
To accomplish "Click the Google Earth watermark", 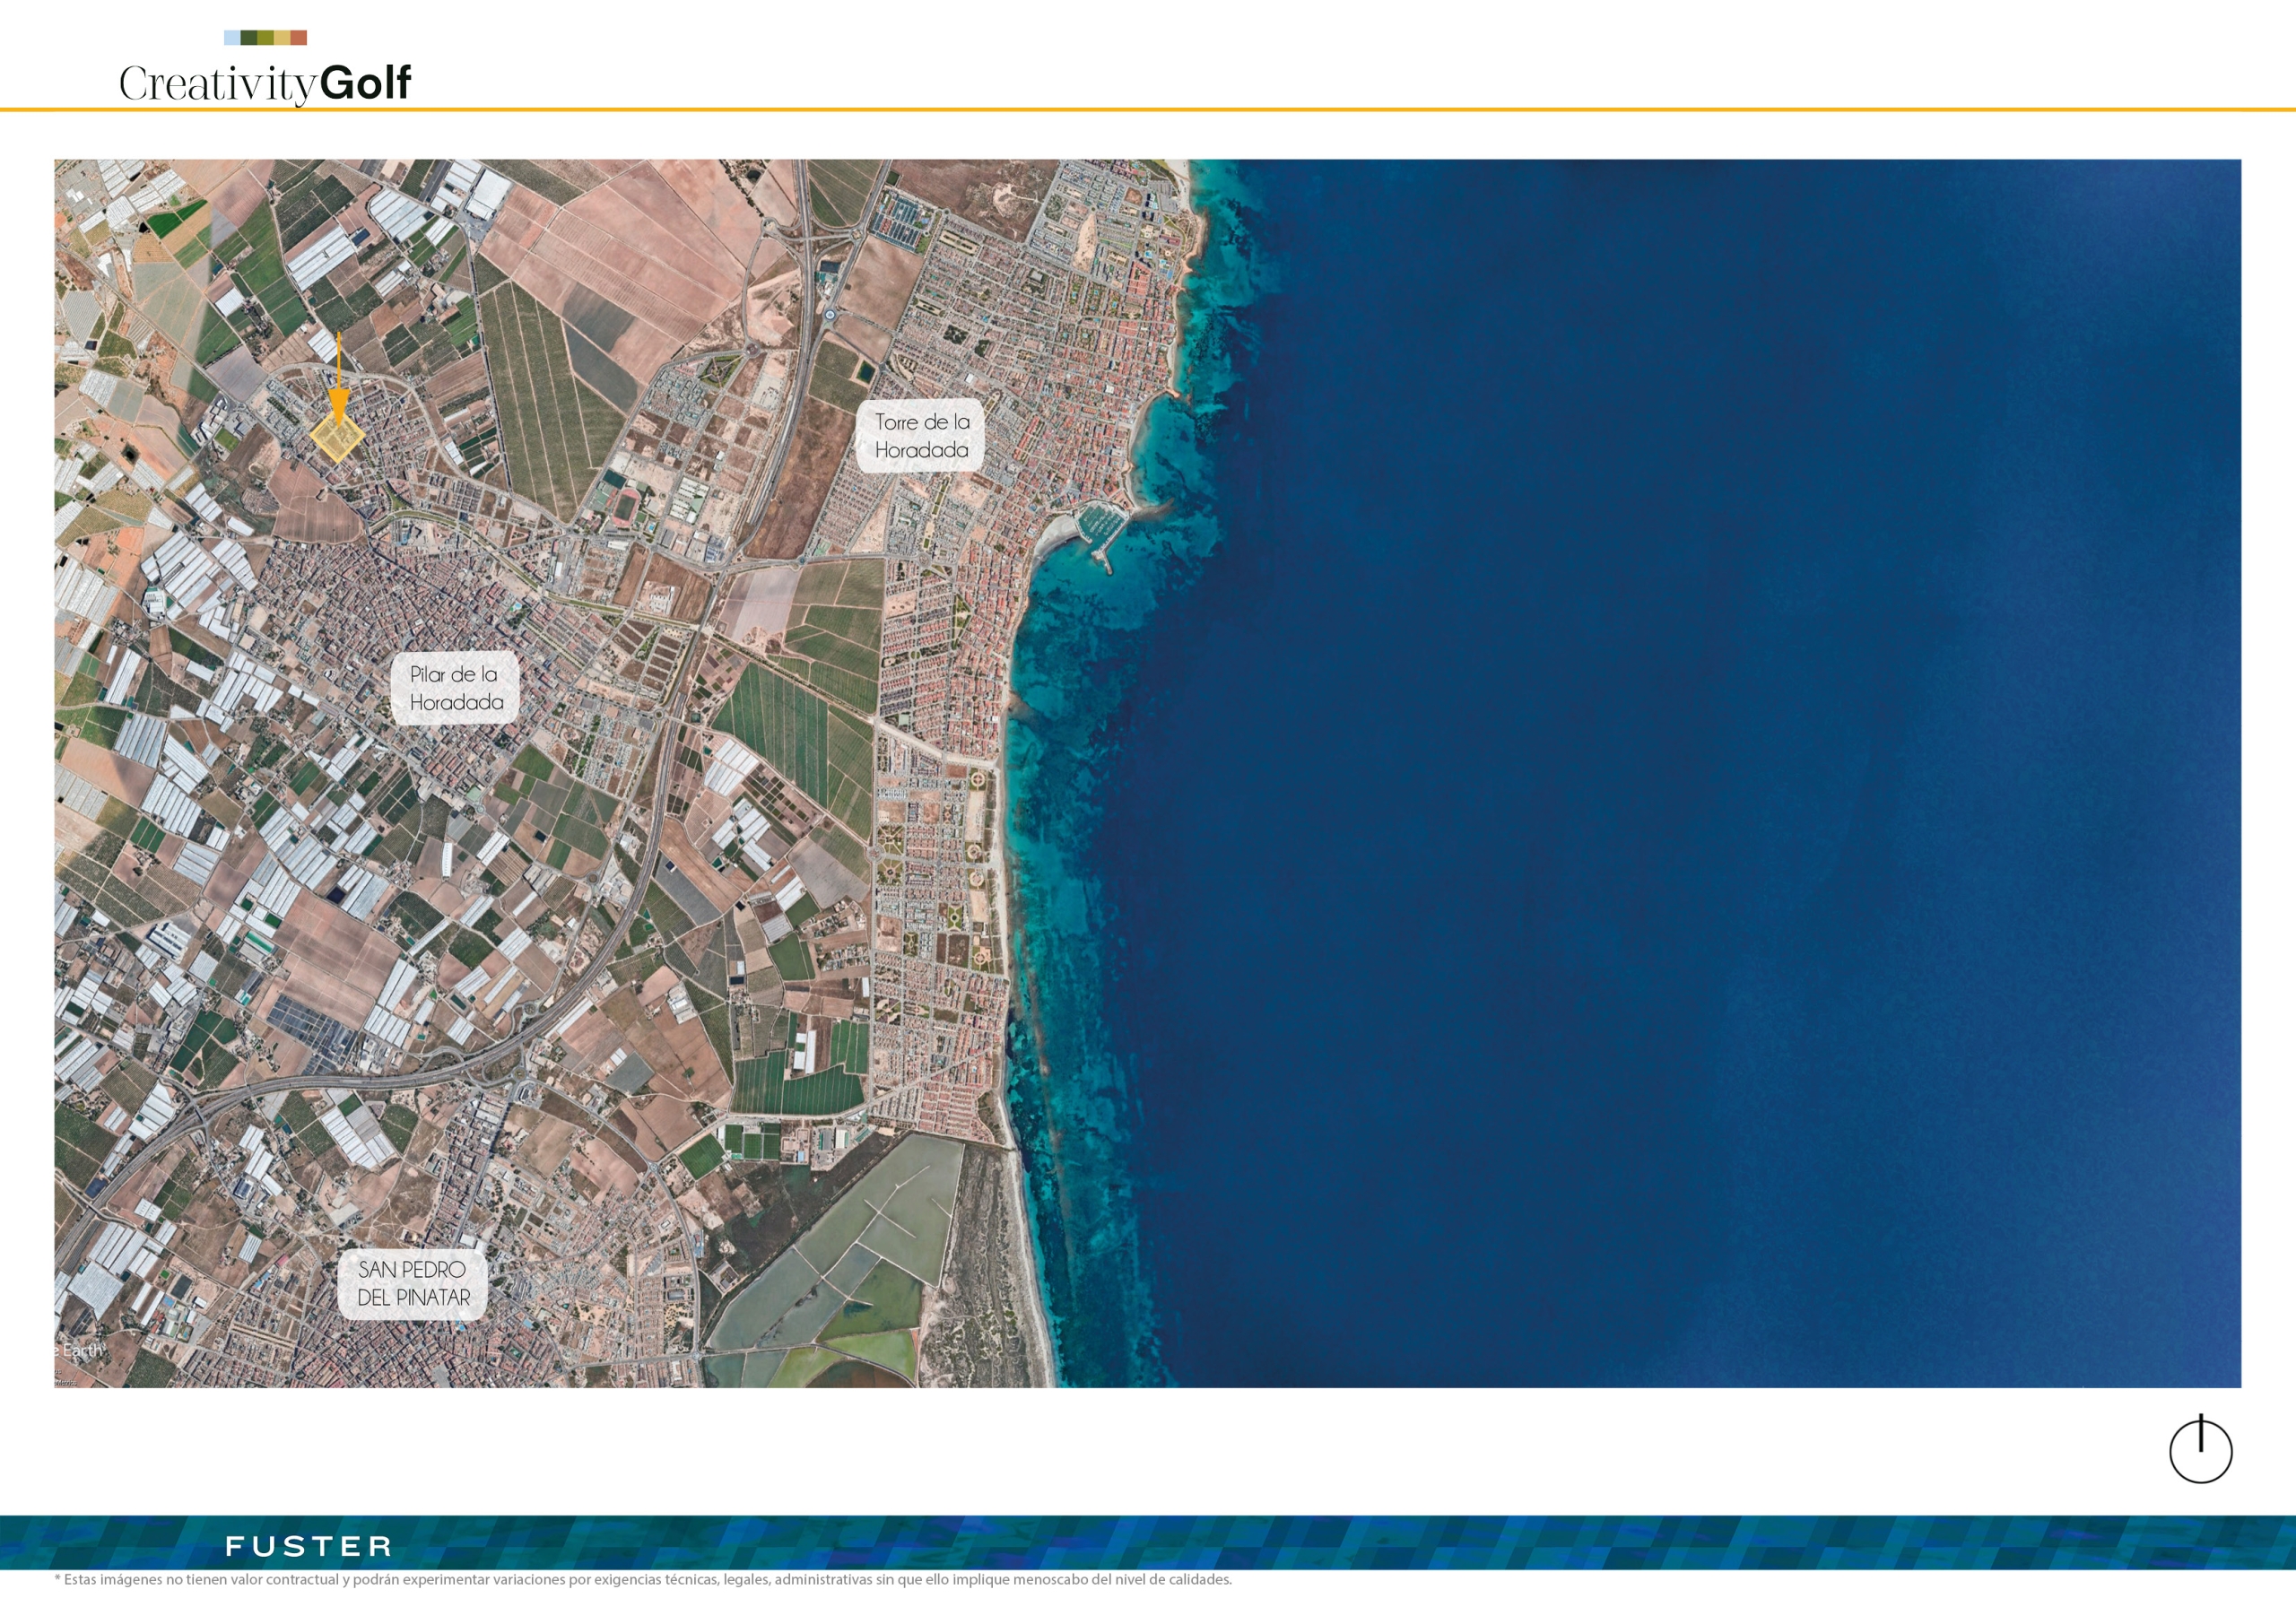I will (80, 1350).
